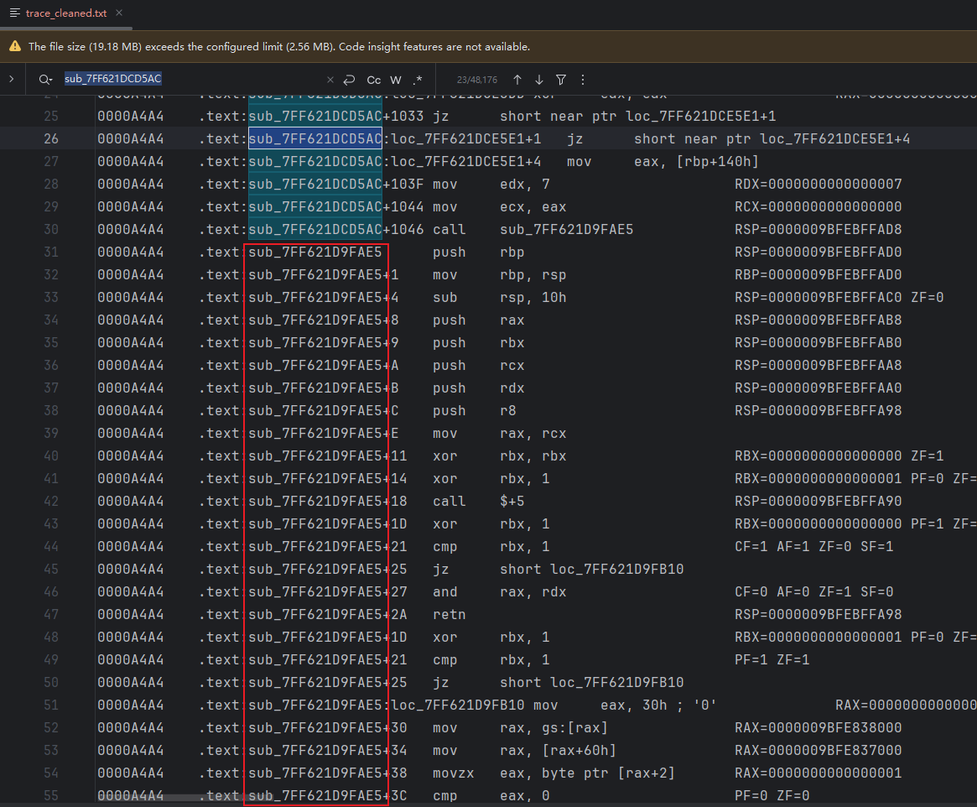Click line number 42 in gutter

tap(51, 501)
